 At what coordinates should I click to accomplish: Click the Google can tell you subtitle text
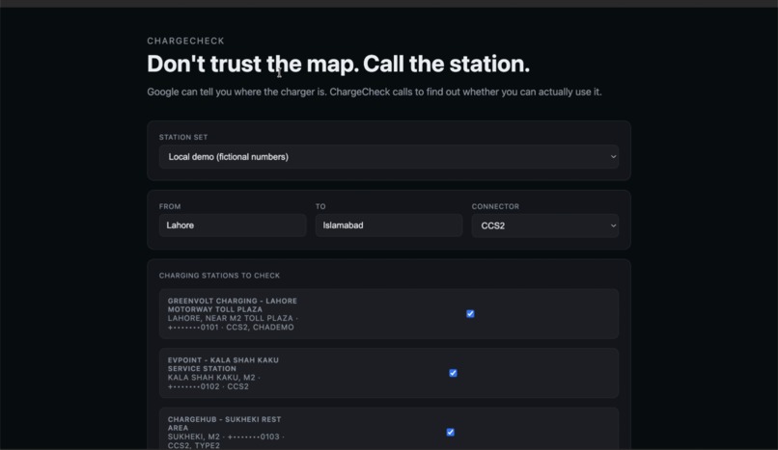pyautogui.click(x=375, y=93)
